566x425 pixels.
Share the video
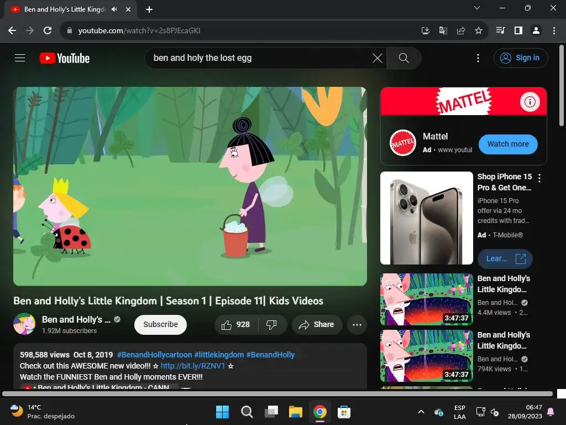(x=316, y=324)
